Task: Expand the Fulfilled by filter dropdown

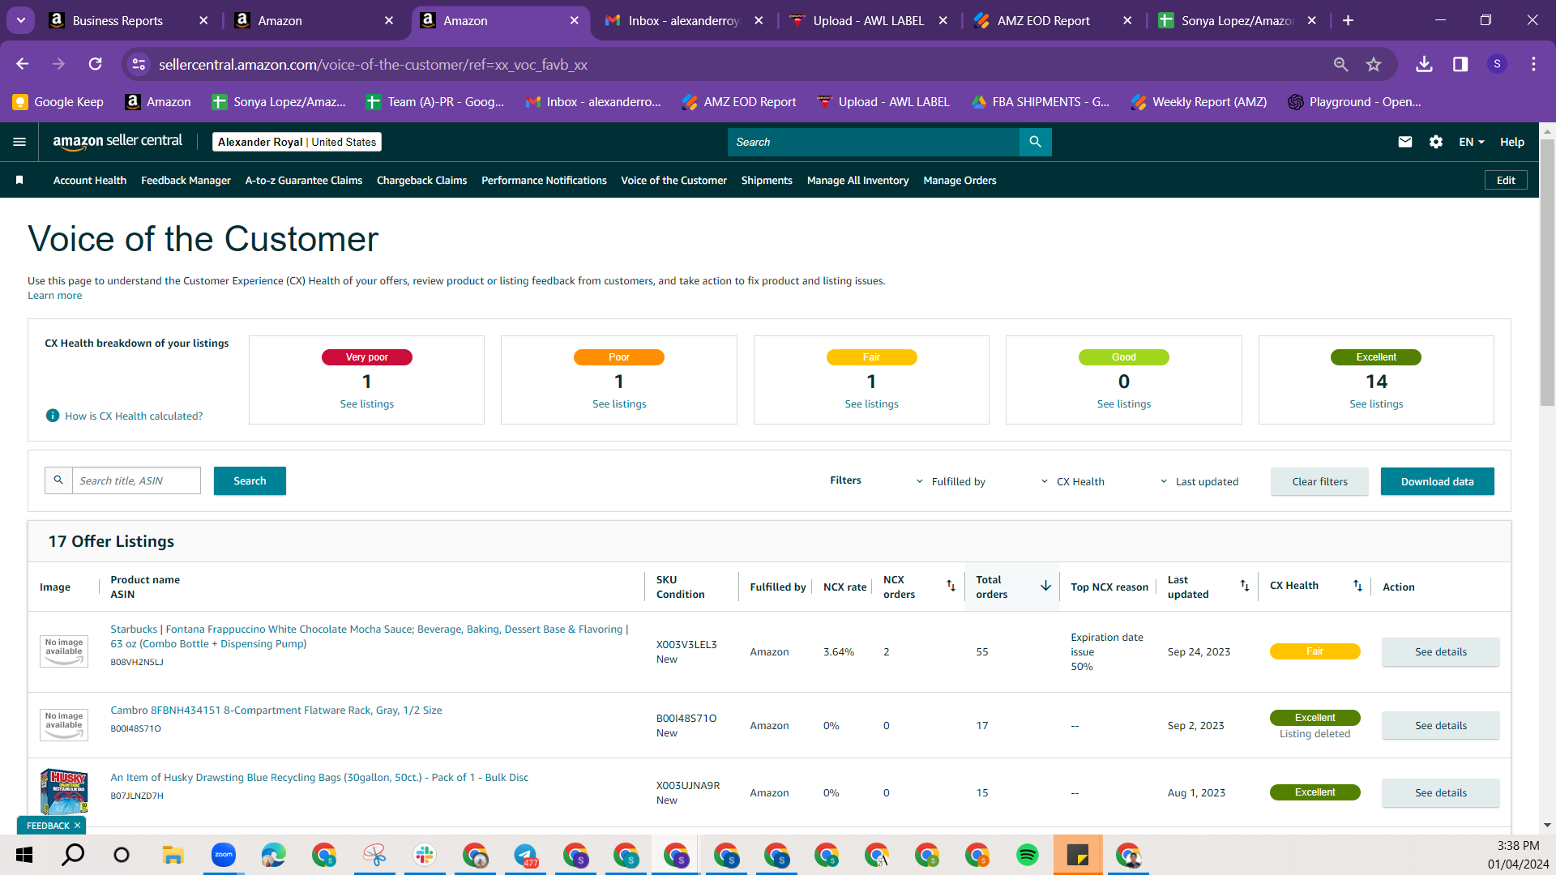Action: click(x=951, y=481)
